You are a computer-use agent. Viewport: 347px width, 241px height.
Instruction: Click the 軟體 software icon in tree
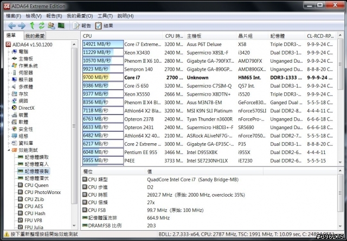(x=15, y=122)
